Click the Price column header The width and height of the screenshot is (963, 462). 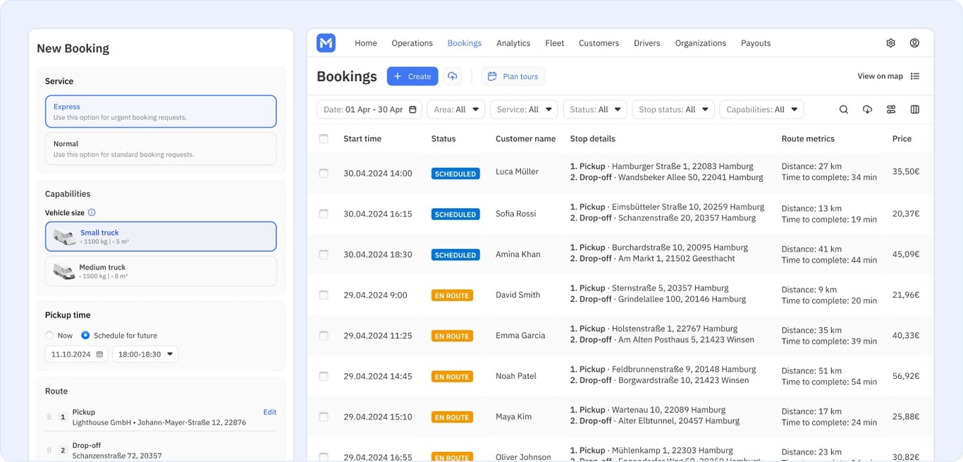[x=902, y=139]
